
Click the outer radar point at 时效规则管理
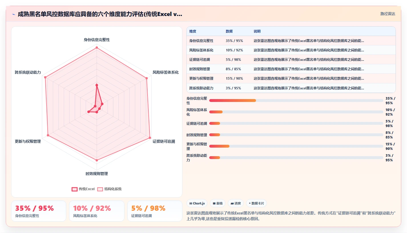(x=97, y=160)
